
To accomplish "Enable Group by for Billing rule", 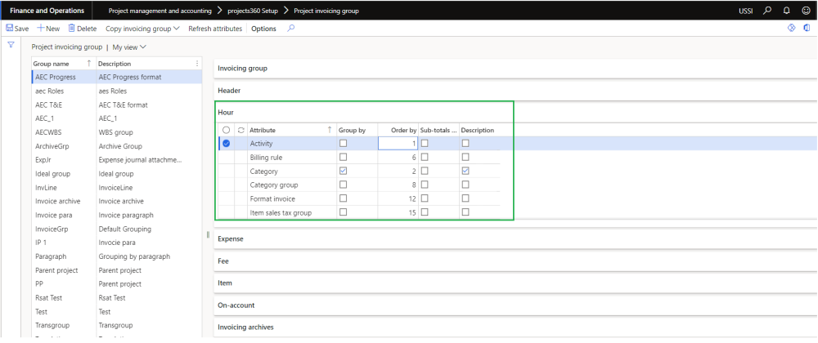I will click(x=343, y=158).
